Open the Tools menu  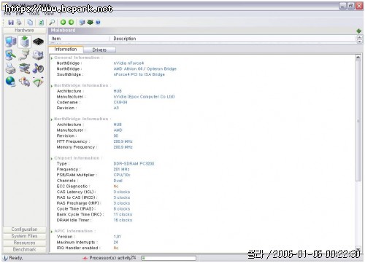[x=34, y=14]
